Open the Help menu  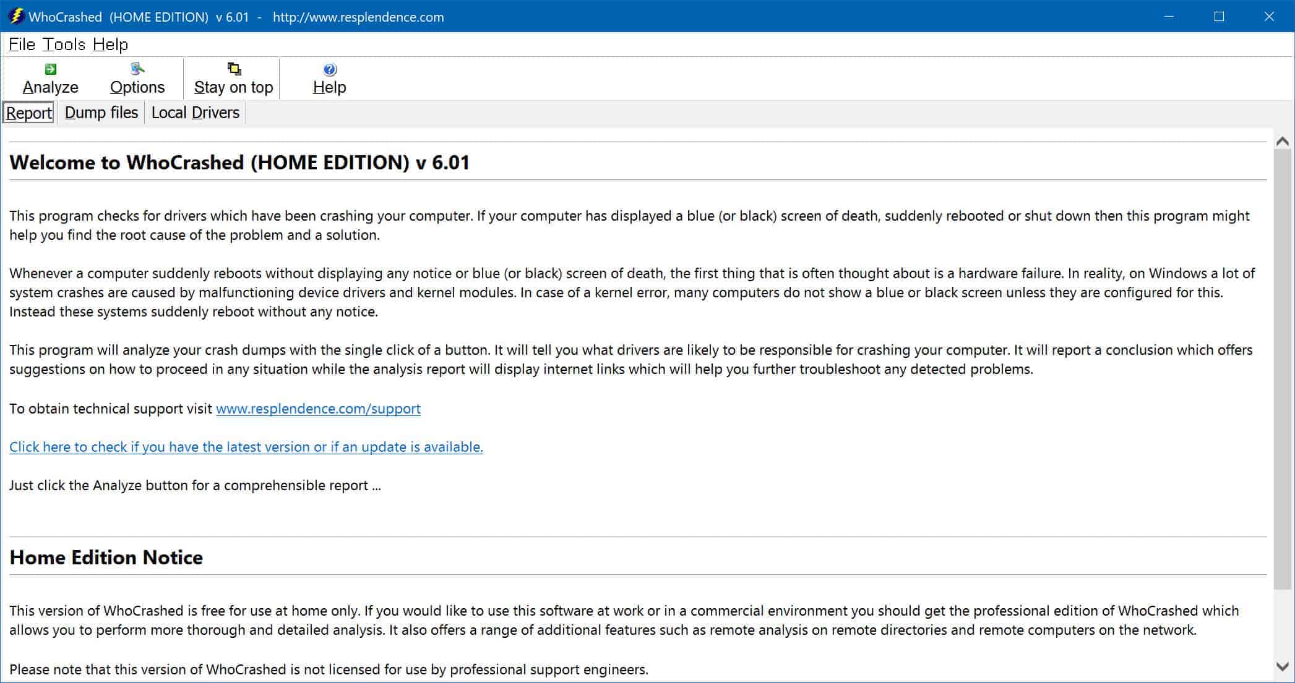[x=111, y=44]
